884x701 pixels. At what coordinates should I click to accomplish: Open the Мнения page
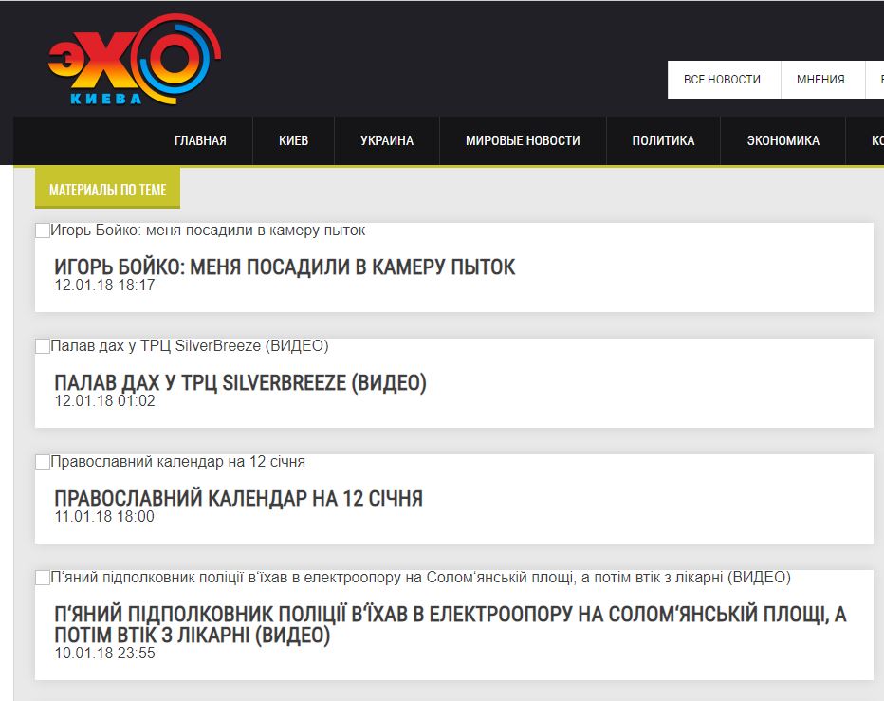pos(820,80)
